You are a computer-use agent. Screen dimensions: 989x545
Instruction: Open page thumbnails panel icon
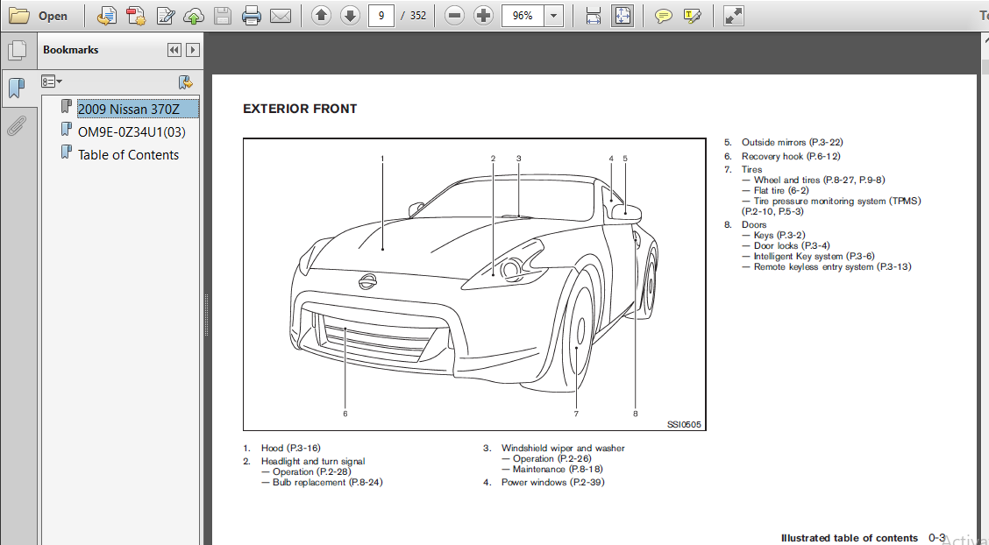17,50
